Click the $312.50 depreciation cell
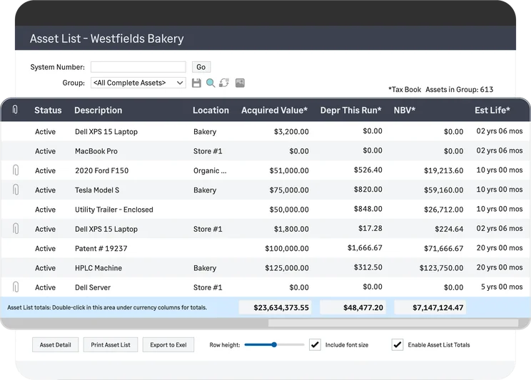 coord(368,267)
